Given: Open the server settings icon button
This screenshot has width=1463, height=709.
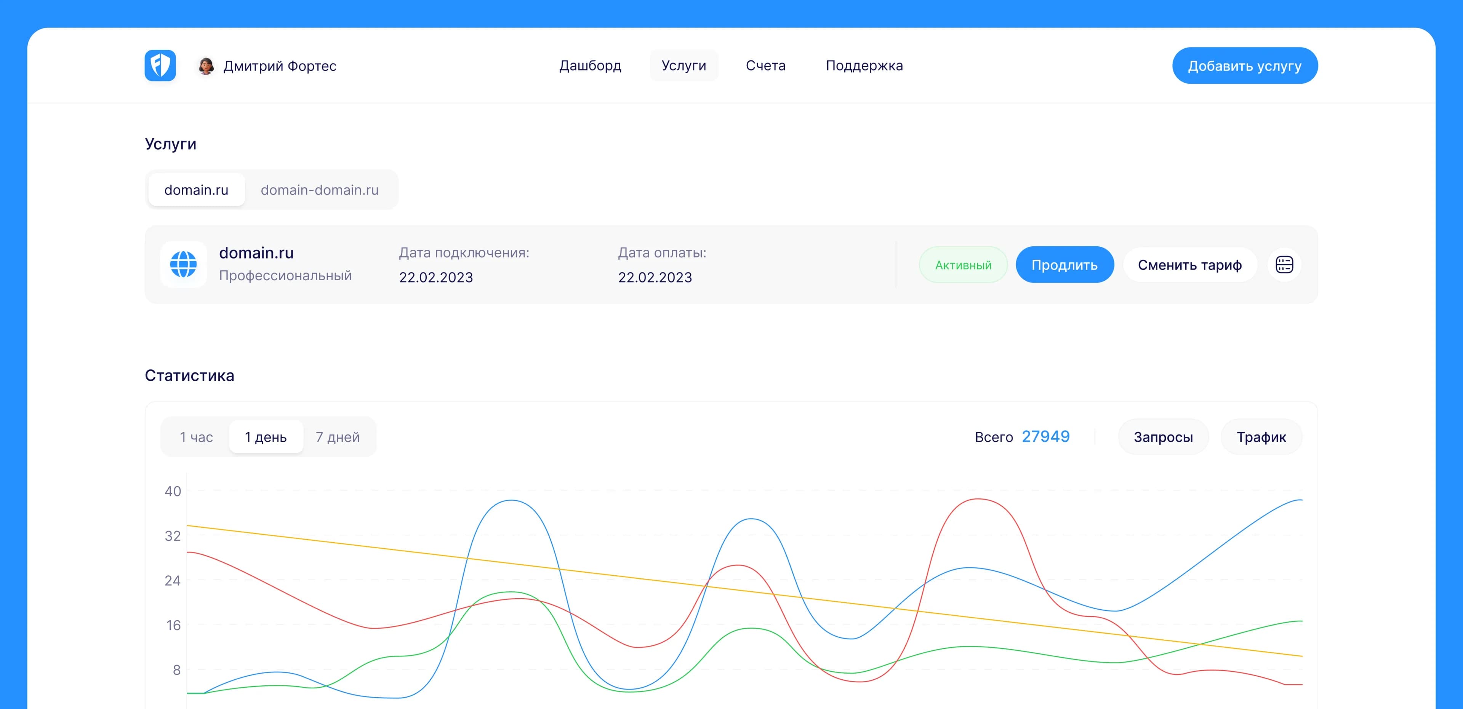Looking at the screenshot, I should coord(1284,265).
